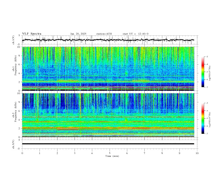
Task: Click the '-4' tick on lower colorbar
Action: click(207, 111)
